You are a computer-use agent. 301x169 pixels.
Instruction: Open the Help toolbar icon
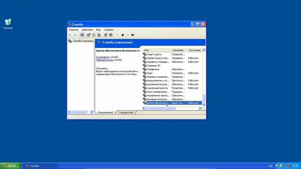(105, 35)
